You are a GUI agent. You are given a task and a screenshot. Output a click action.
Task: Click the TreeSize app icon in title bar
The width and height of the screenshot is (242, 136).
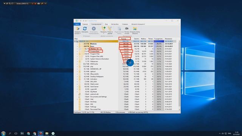pos(77,21)
